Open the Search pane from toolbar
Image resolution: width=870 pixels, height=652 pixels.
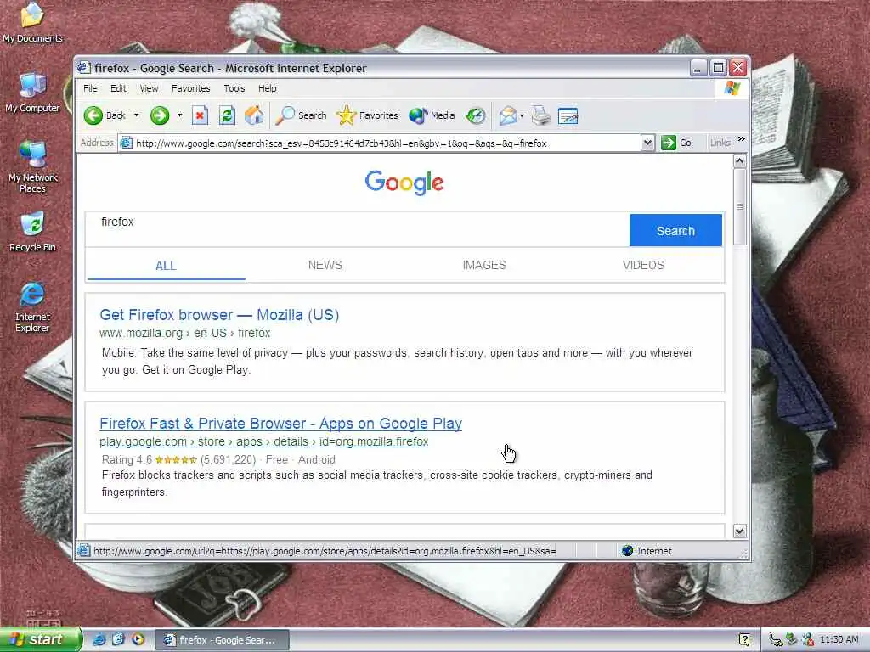pyautogui.click(x=302, y=115)
